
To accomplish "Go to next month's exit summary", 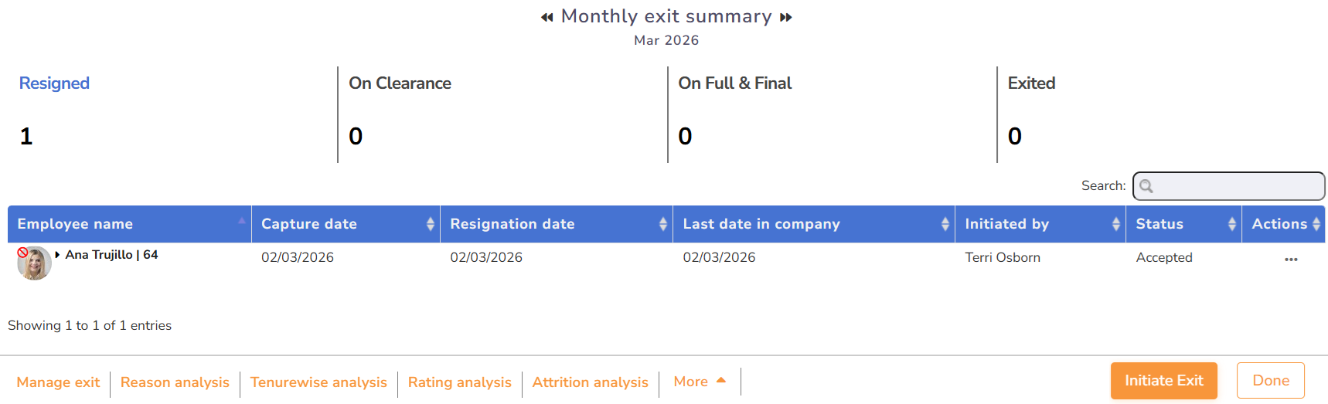I will tap(786, 17).
